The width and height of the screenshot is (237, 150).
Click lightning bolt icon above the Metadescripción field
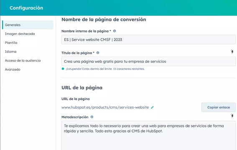coord(232,116)
